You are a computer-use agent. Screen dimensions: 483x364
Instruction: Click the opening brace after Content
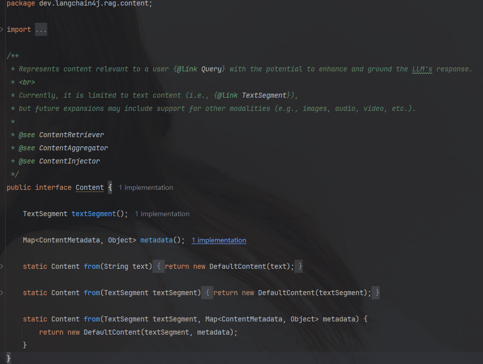pyautogui.click(x=110, y=188)
